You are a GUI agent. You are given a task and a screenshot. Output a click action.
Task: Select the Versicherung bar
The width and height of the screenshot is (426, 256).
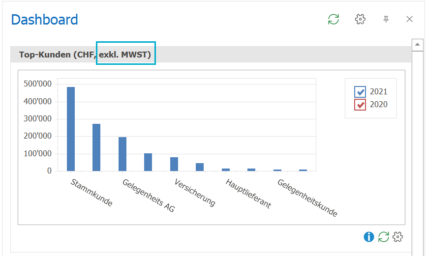pos(174,164)
